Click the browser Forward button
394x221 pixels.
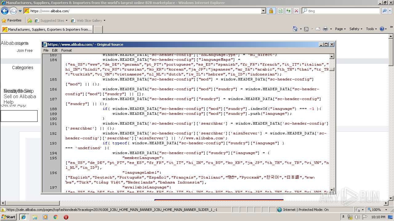pyautogui.click(x=13, y=11)
